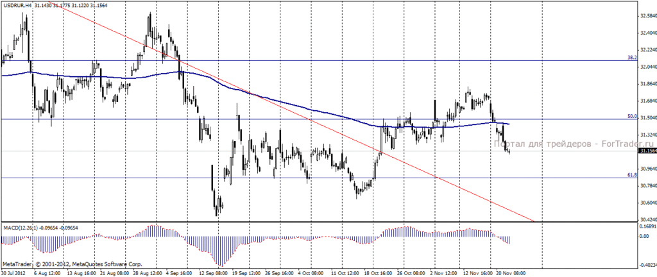Screen dimensions: 657x277
Task: Click the 18 Oct 16:00 time label
Action: coord(379,273)
